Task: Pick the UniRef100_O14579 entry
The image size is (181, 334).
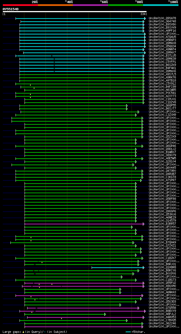Action: [162, 220]
